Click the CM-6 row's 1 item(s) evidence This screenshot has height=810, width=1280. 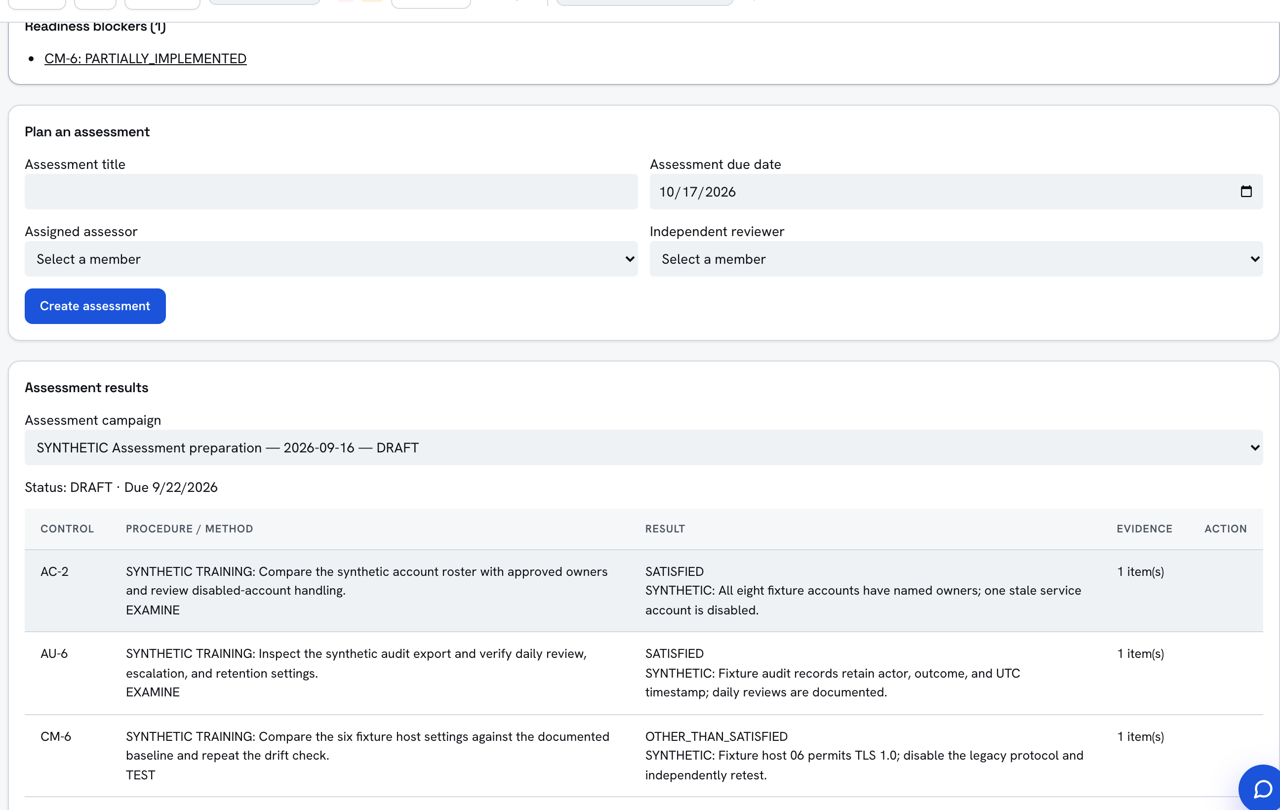[x=1140, y=736]
